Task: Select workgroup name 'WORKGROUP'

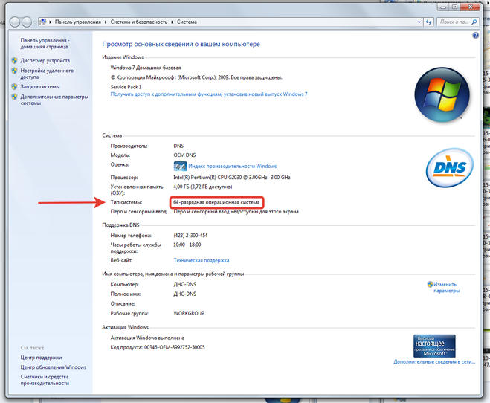Action: (189, 313)
